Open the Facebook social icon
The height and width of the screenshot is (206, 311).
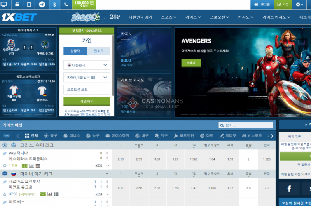(x=289, y=189)
